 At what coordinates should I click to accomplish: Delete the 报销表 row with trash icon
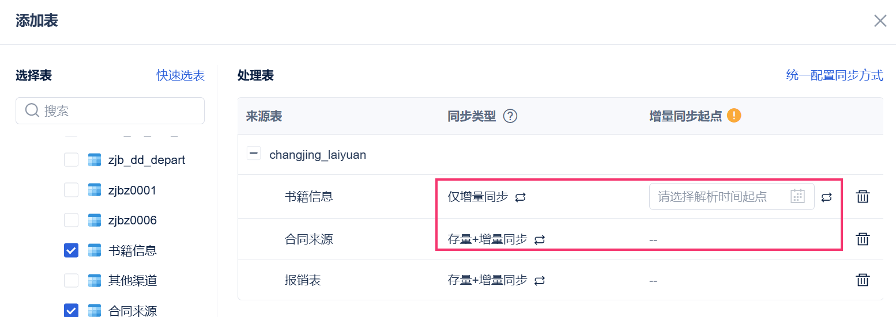862,280
